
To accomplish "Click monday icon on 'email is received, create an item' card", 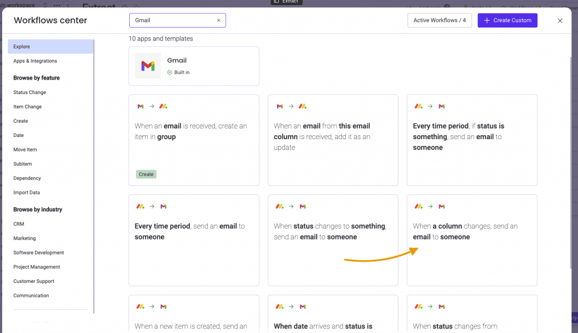I will [163, 106].
